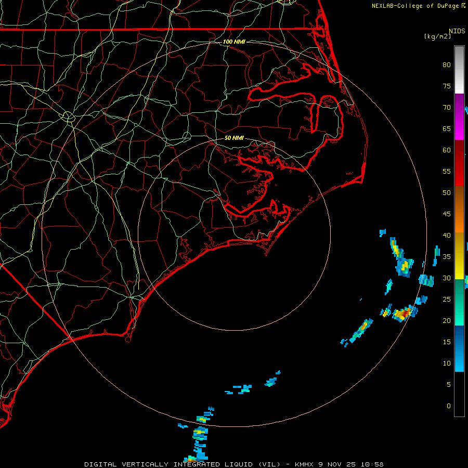Click the 65 value on the scale
Viewport: 468px width, 468px height.
[447, 128]
